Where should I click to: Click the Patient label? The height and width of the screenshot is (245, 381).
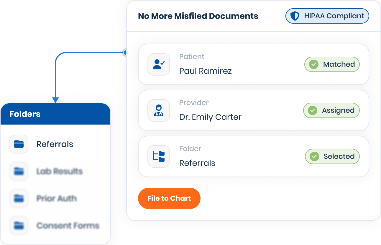click(x=192, y=57)
